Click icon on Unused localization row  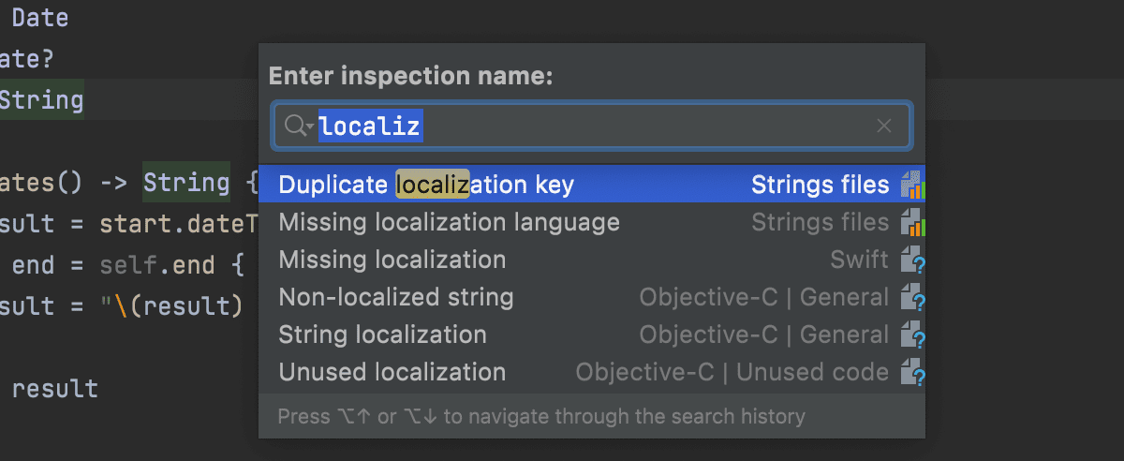(912, 373)
